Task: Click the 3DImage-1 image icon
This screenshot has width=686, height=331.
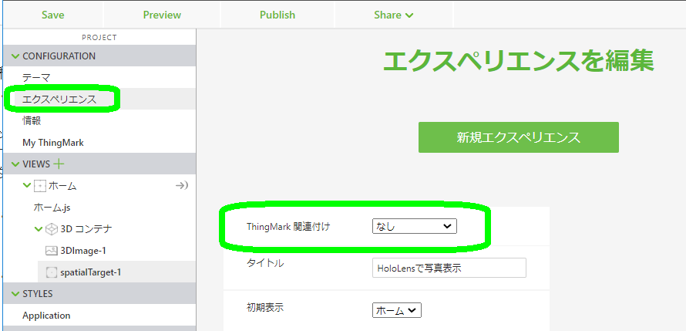Action: [52, 251]
